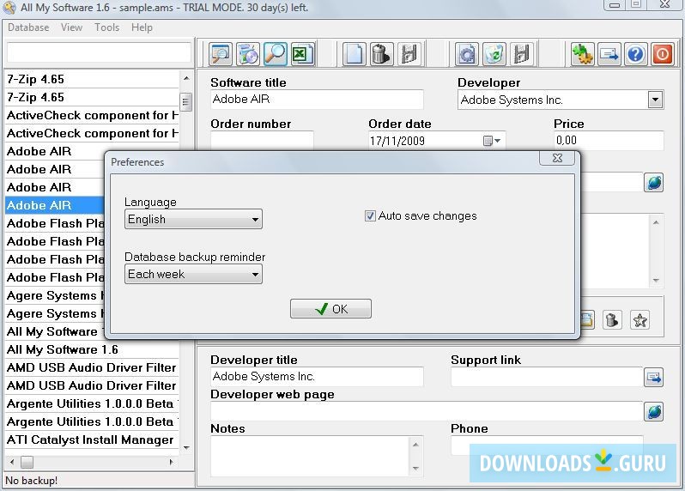
Task: Select first 7-Zip 4.65 list entry
Action: [92, 79]
